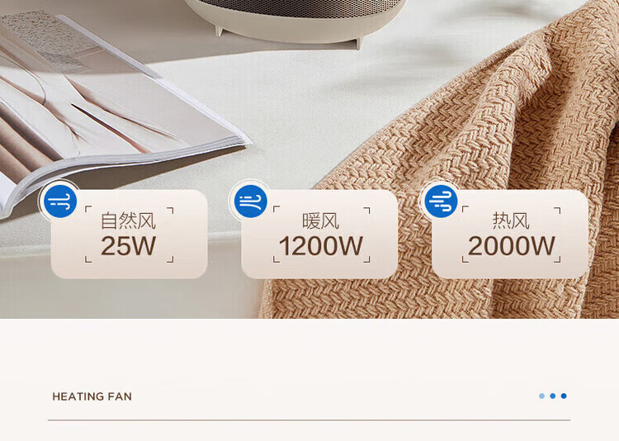
Task: Click the HEATING FAN heading
Action: [x=92, y=396]
